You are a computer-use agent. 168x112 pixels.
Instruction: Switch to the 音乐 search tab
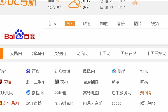[x=121, y=24]
